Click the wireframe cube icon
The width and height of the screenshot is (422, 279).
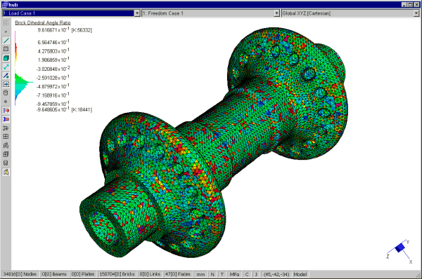pos(6,154)
